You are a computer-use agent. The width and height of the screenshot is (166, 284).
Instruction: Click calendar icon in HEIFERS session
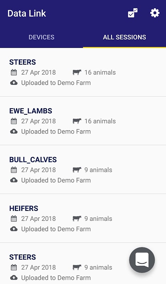pos(14,219)
